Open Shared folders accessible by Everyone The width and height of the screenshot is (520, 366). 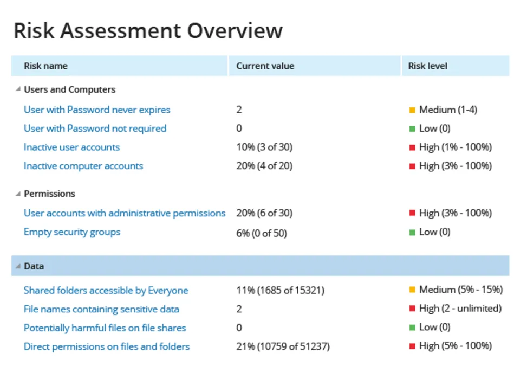(106, 291)
